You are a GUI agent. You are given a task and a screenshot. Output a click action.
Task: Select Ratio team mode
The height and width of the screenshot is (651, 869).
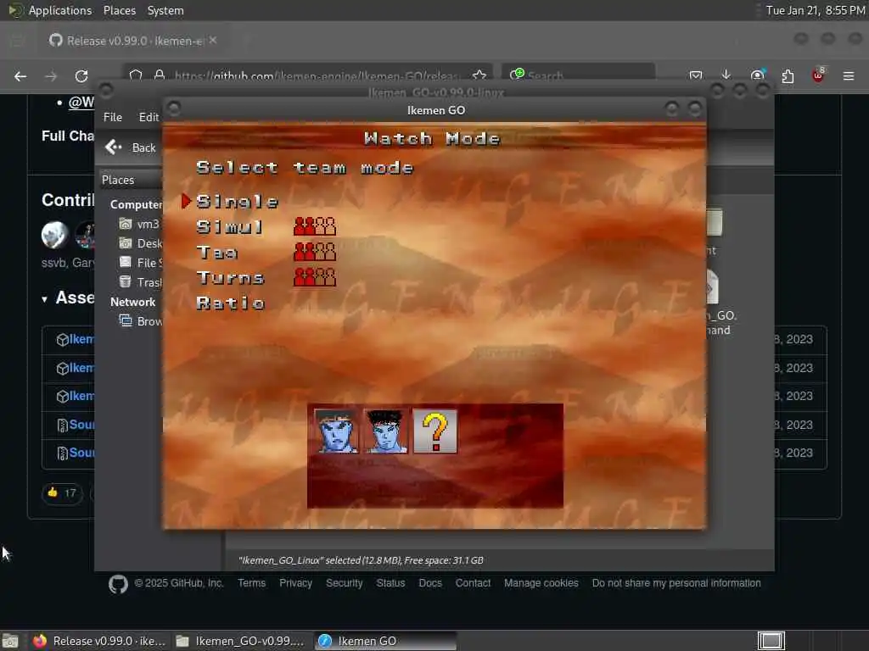point(231,303)
